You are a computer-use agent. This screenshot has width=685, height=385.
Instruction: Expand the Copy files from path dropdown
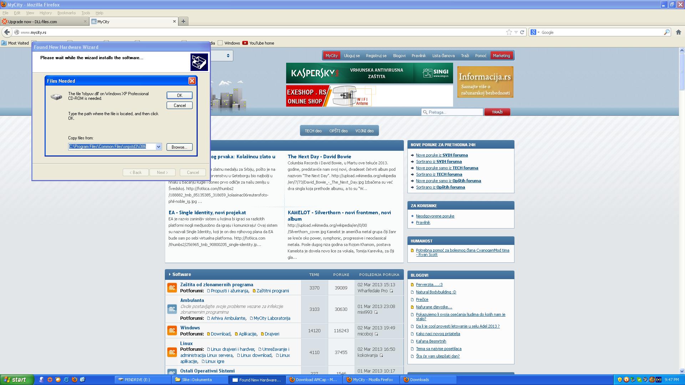[x=158, y=147]
